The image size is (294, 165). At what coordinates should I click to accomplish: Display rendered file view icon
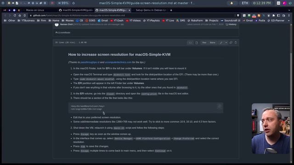(197, 43)
